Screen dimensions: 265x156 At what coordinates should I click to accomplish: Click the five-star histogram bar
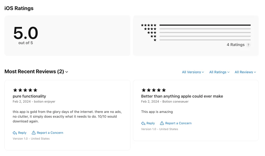coord(205,25)
